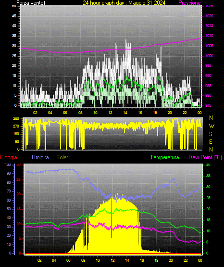Click the Dew Point (°C) legend label
The image size is (224, 267).
click(205, 157)
